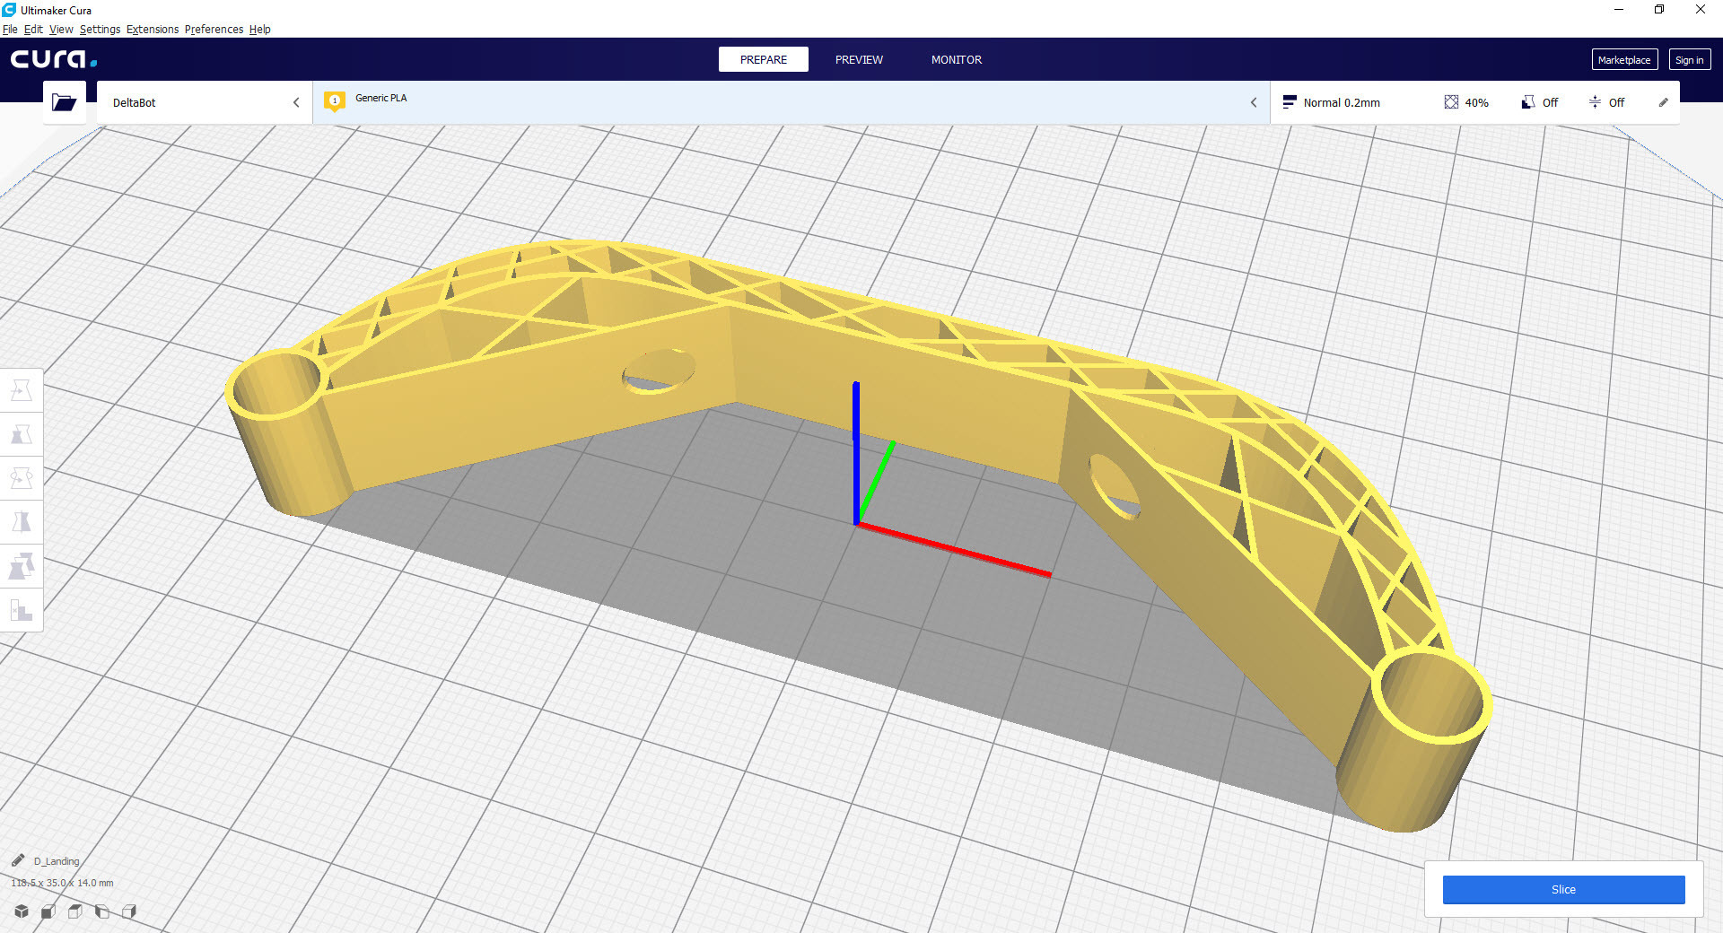Click the D_Landing model name field

point(57,861)
